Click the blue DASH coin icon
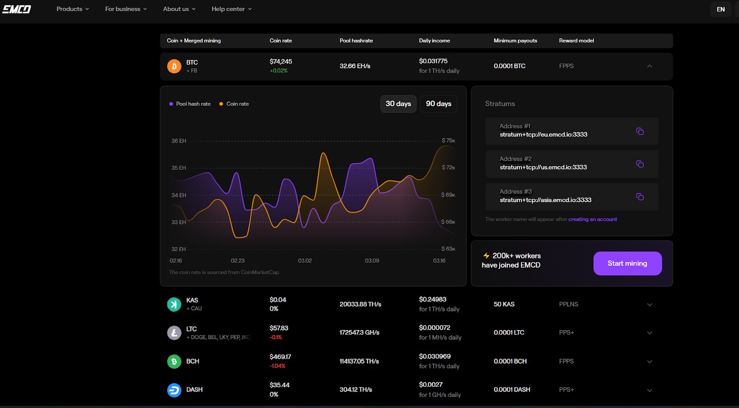Viewport: 739px width, 408px height. (x=174, y=390)
